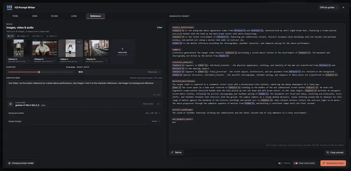Viewport: 351px width, 171px height.
Task: Switch to the FL2VA tab
Action: click(54, 16)
